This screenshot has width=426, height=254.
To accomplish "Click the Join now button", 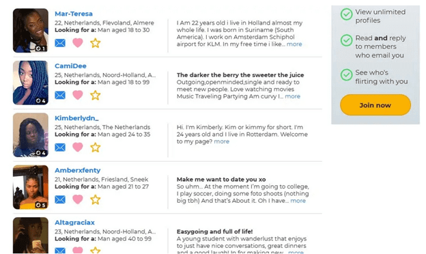I will [x=375, y=105].
